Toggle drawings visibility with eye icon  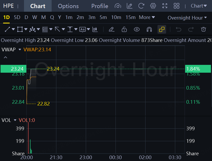point(137,29)
